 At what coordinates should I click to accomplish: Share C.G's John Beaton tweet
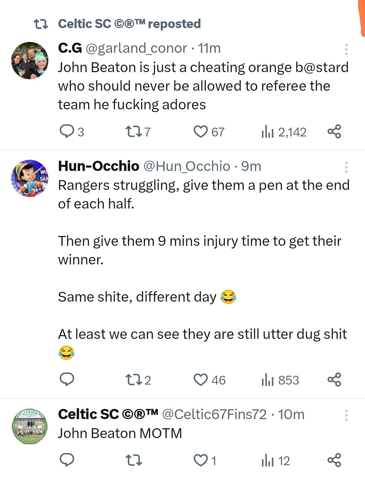pyautogui.click(x=334, y=131)
